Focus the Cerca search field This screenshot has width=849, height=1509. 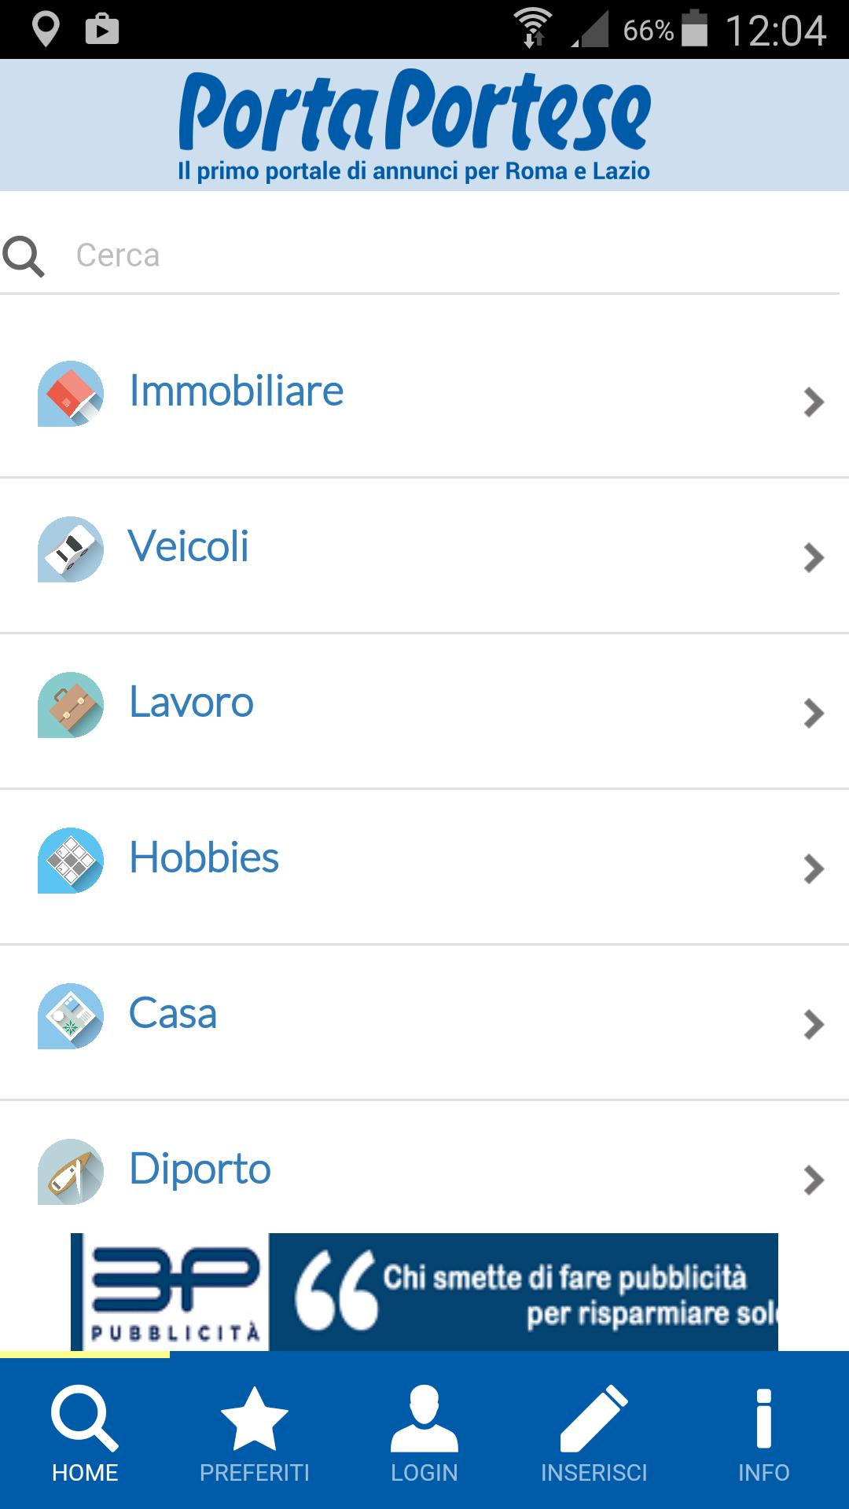[440, 255]
